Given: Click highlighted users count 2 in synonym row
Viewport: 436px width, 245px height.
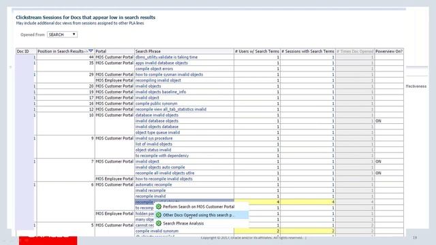Looking at the screenshot, I should [258, 231].
